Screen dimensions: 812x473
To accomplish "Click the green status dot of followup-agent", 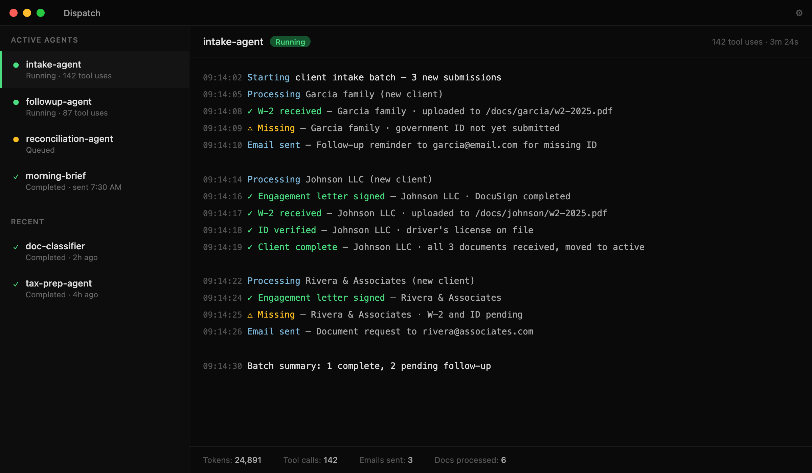I will pyautogui.click(x=16, y=102).
